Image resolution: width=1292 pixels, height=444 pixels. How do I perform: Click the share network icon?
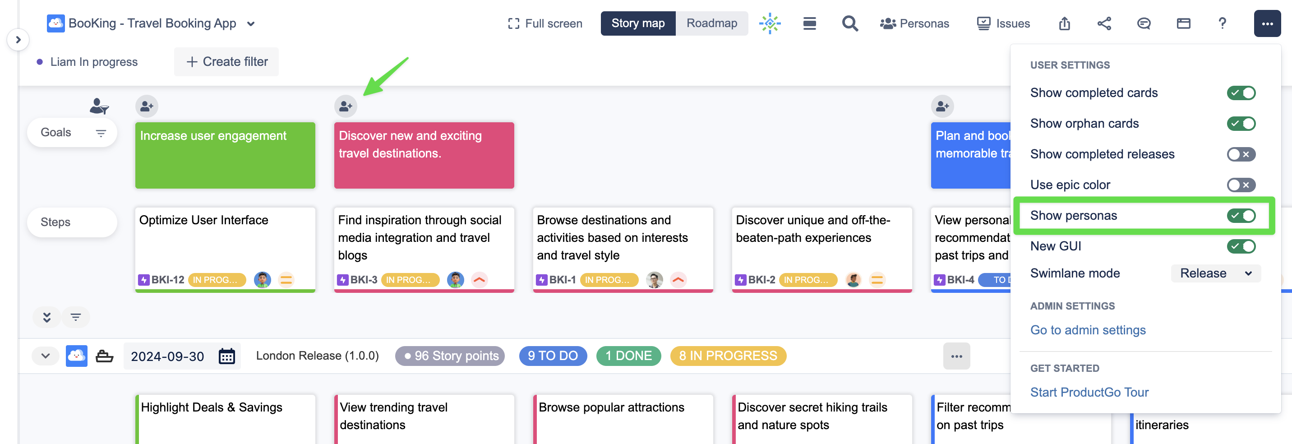(1104, 23)
